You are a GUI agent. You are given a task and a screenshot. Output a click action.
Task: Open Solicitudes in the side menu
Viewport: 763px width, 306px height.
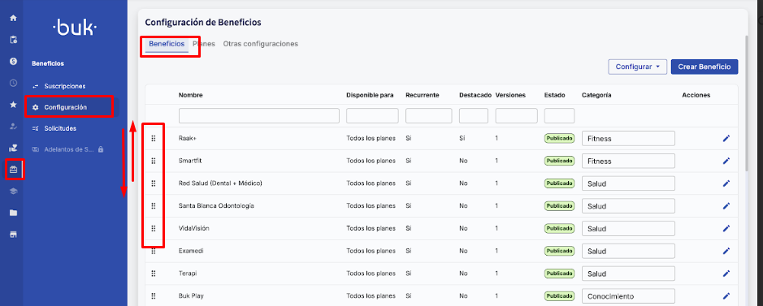click(x=60, y=128)
